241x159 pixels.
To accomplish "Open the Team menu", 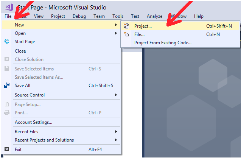I will point(99,16).
